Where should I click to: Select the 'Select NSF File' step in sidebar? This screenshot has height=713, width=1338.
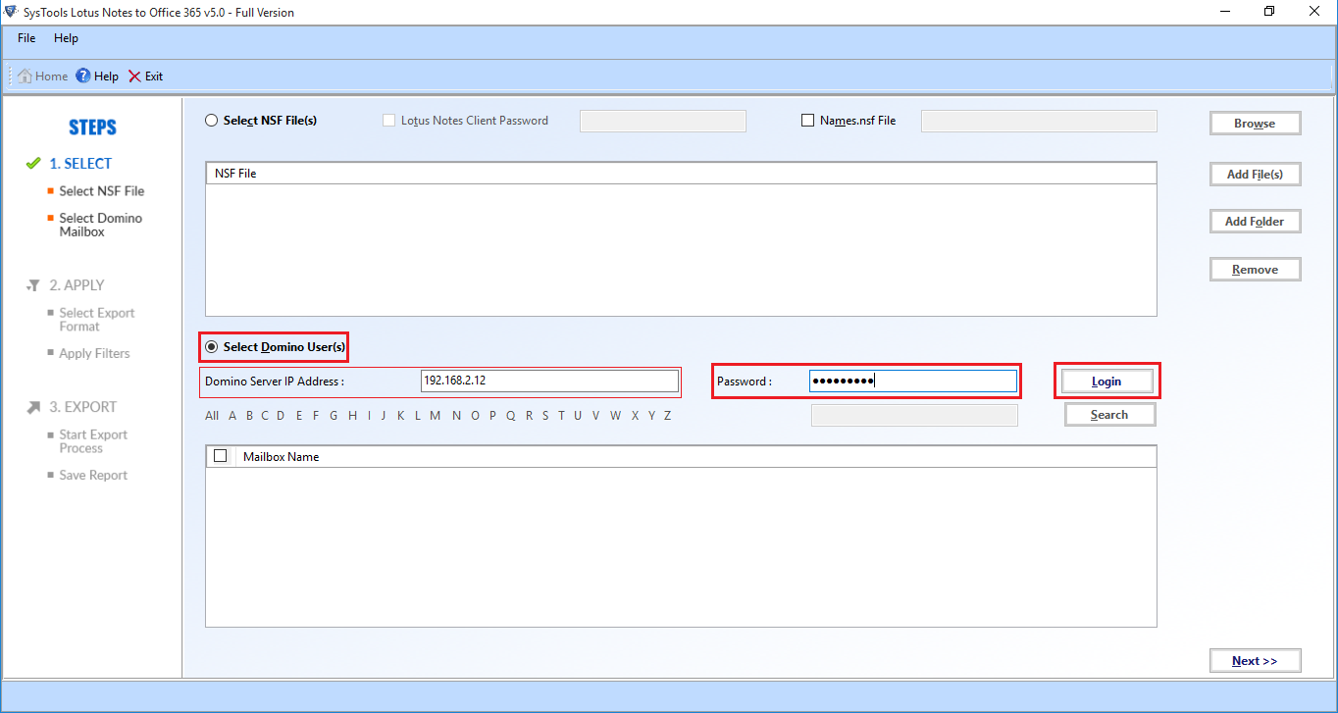tap(101, 191)
